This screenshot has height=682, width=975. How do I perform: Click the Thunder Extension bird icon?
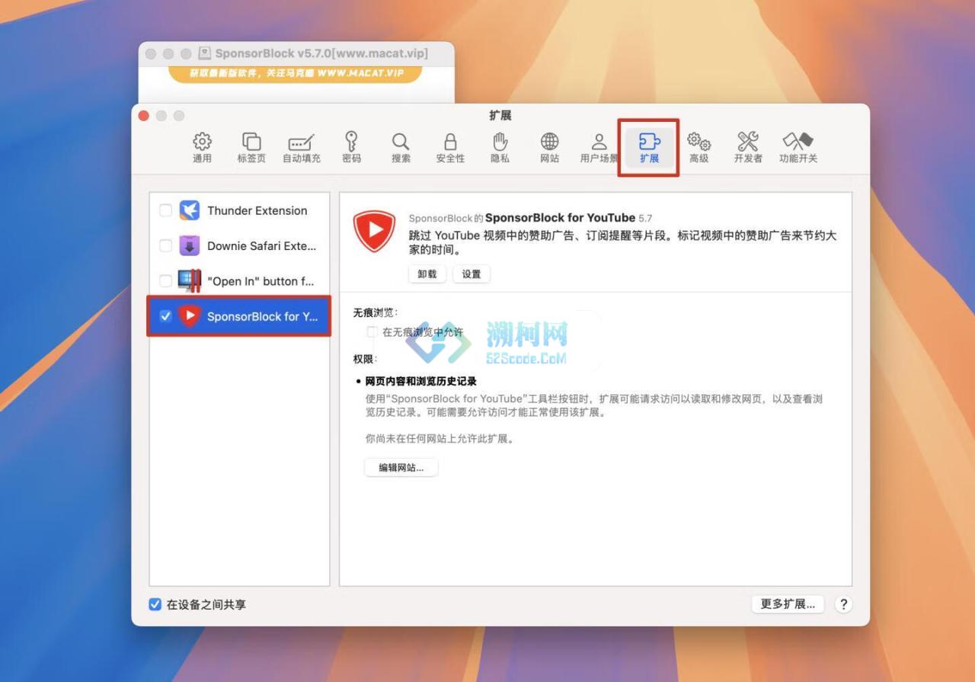[x=190, y=210]
